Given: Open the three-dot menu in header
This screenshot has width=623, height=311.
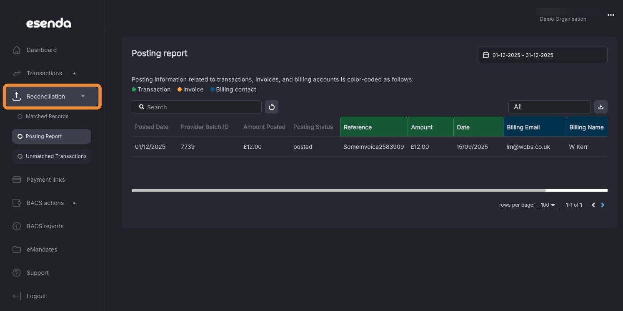Looking at the screenshot, I should click(611, 15).
